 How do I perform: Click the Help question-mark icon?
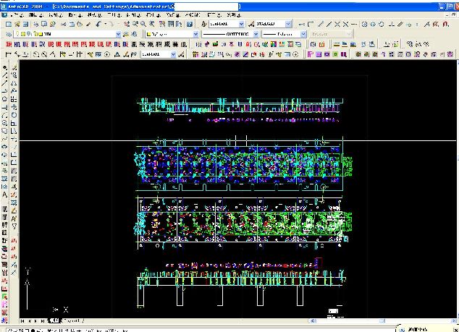(x=190, y=25)
